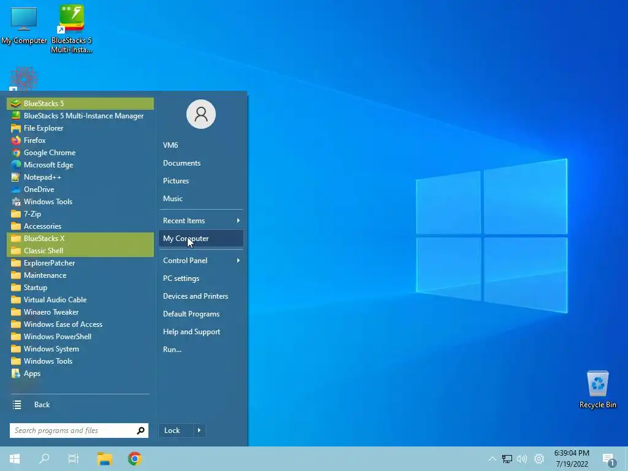Open My Computer from the right column
Viewport: 628px width, 471px height.
[x=201, y=239]
